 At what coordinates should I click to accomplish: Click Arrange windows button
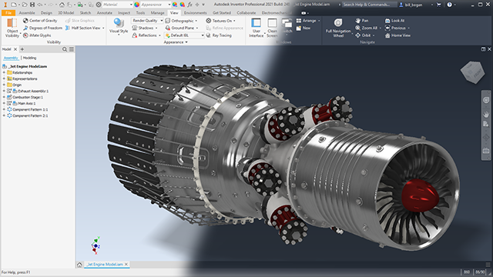(306, 21)
